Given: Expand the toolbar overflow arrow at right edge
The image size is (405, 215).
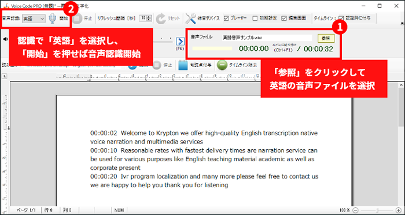Looking at the screenshot, I should pos(402,23).
